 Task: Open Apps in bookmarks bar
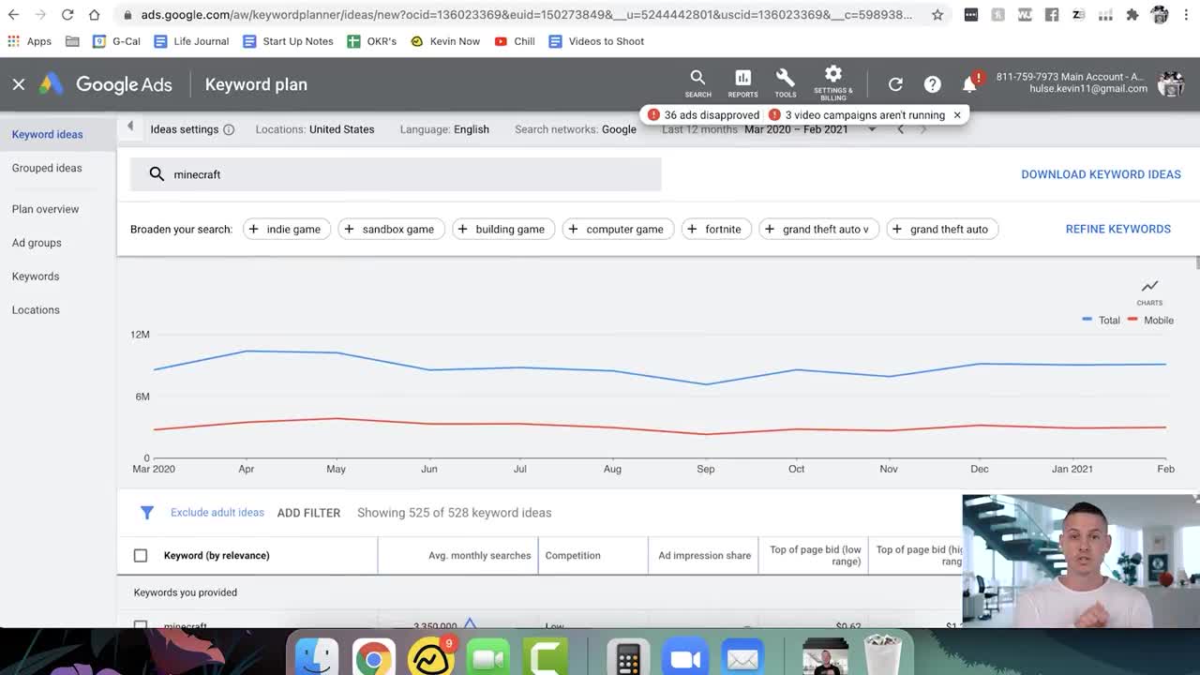tap(29, 41)
